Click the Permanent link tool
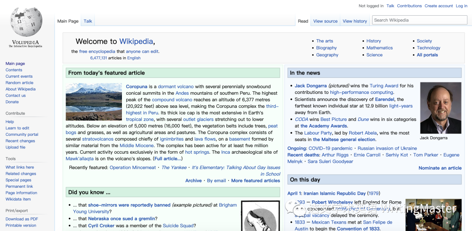The width and height of the screenshot is (472, 231). [x=19, y=186]
